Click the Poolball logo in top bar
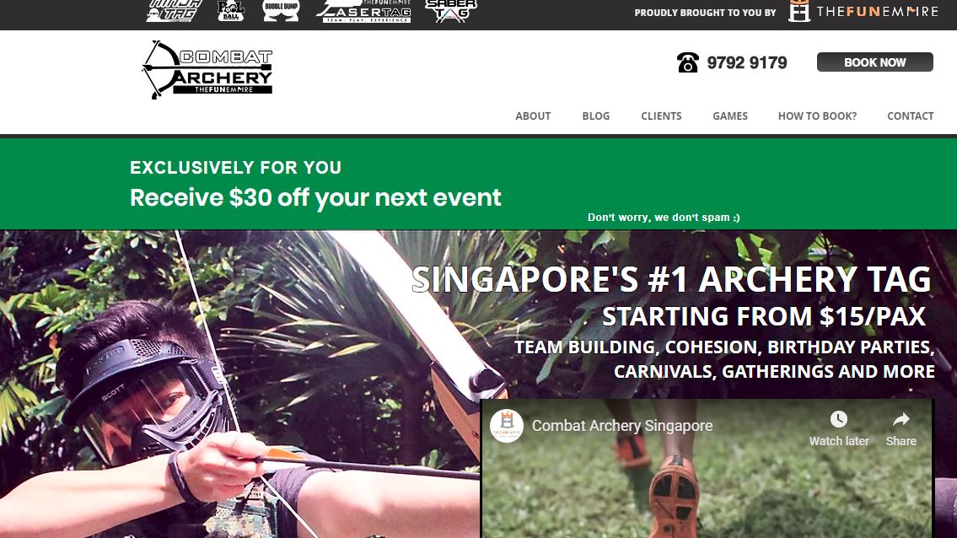Viewport: 957px width, 538px height. pos(231,11)
